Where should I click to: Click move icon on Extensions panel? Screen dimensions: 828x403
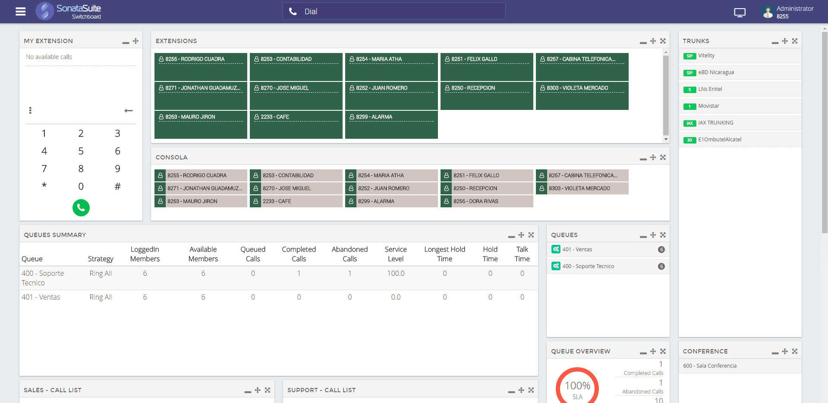653,41
